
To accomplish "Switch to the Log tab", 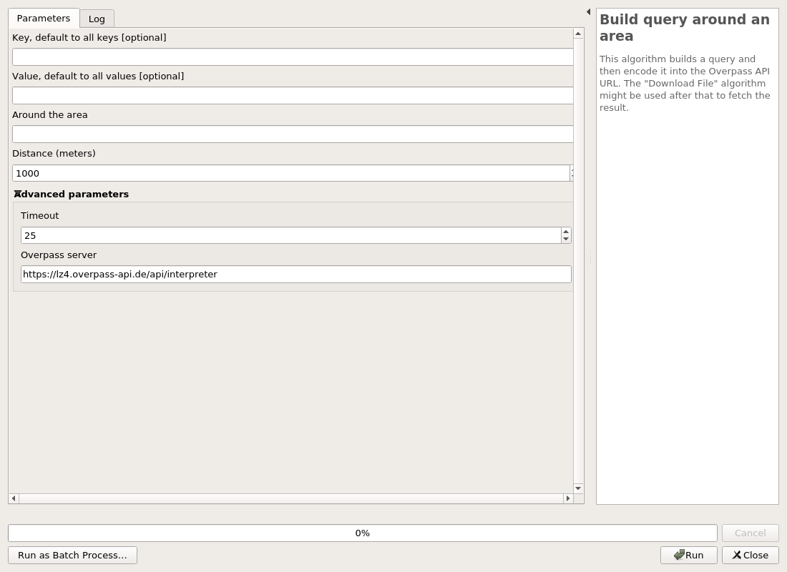I will [97, 19].
